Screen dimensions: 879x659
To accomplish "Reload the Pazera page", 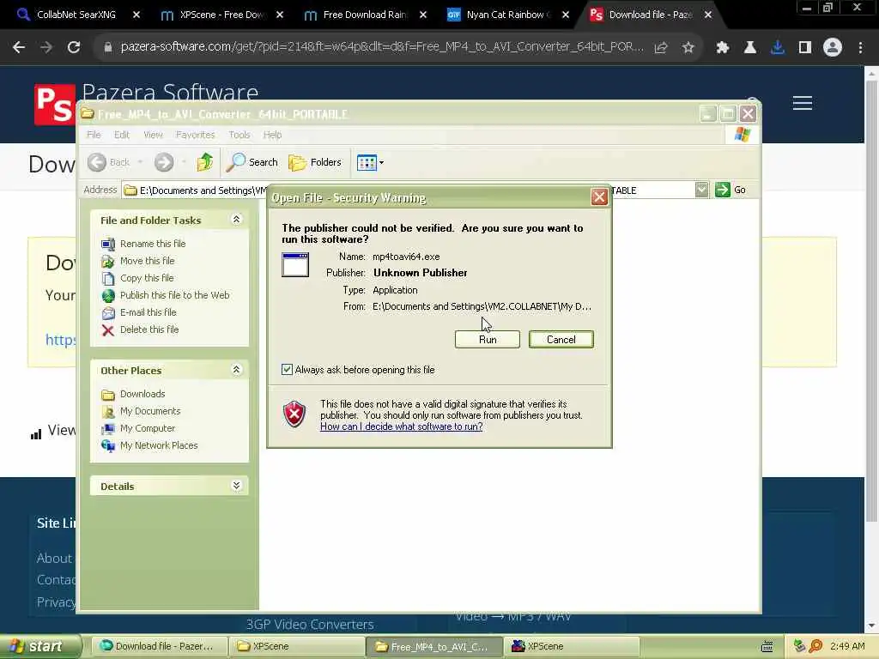I will point(74,48).
